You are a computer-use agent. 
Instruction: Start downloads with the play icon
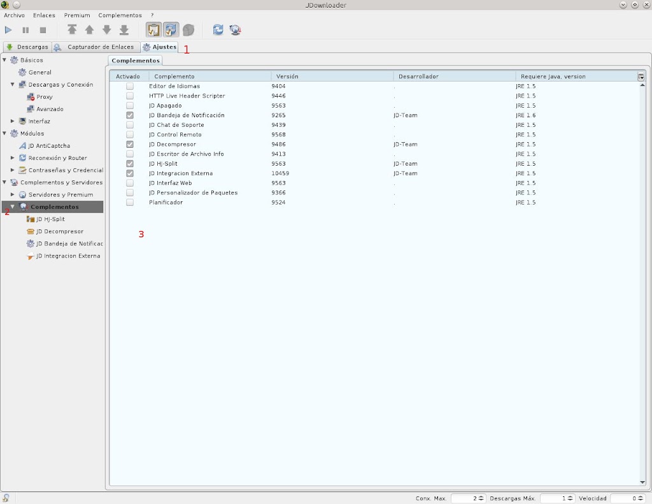coord(8,29)
